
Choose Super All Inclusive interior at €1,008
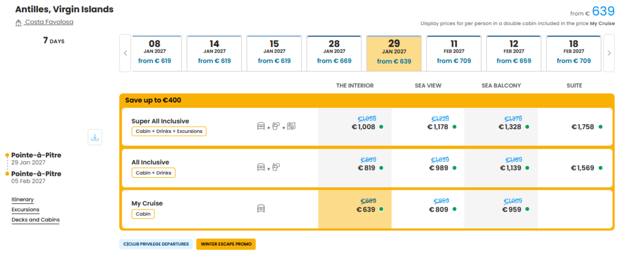click(x=355, y=127)
